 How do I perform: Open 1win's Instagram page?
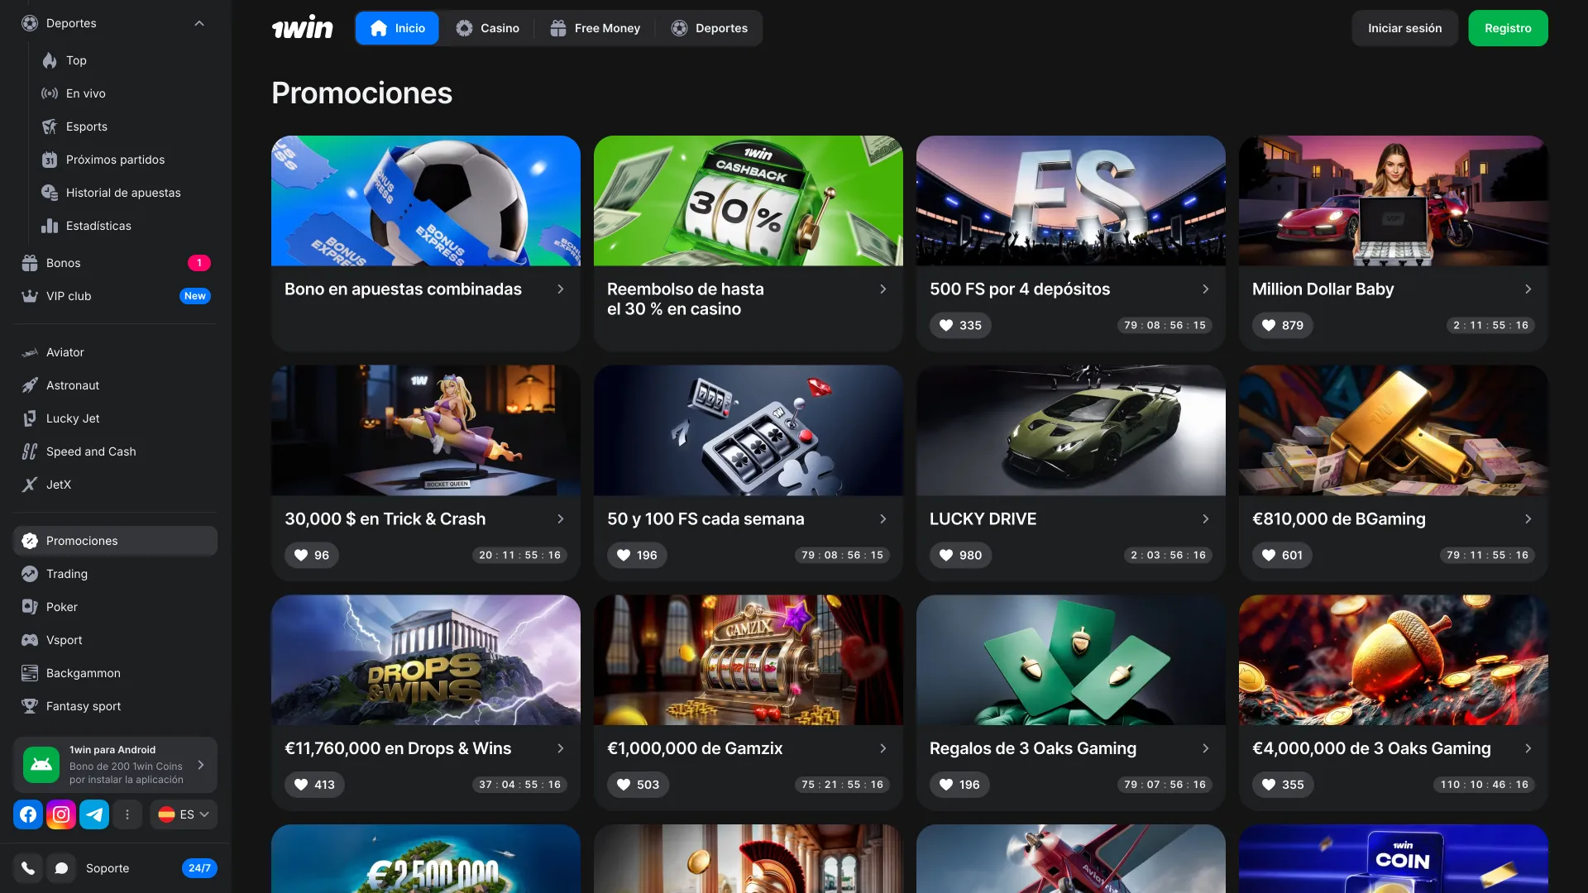(x=61, y=814)
